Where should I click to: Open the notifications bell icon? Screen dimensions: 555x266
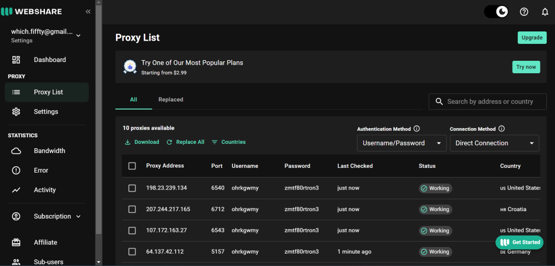point(545,11)
